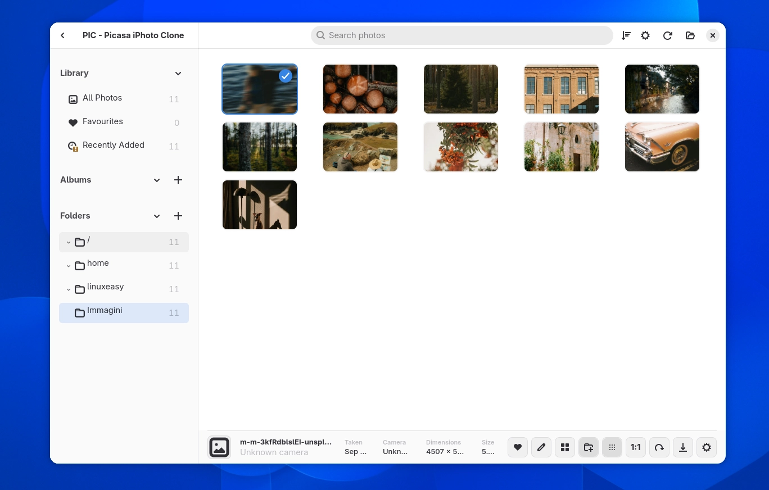This screenshot has height=490, width=769.
Task: Collapse the Folders section chevron
Action: click(157, 216)
